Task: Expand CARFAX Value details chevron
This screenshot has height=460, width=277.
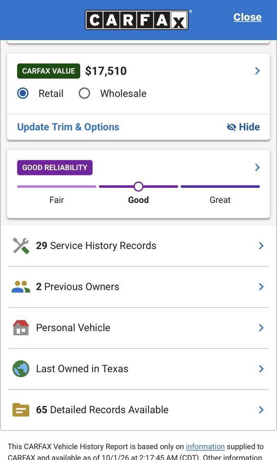Action: (x=257, y=71)
